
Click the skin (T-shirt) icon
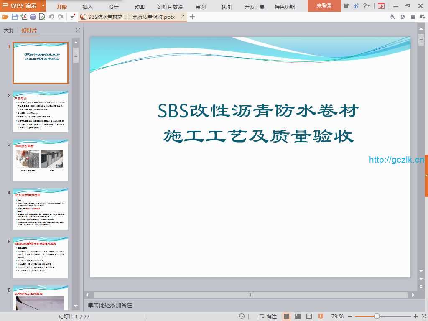click(346, 6)
